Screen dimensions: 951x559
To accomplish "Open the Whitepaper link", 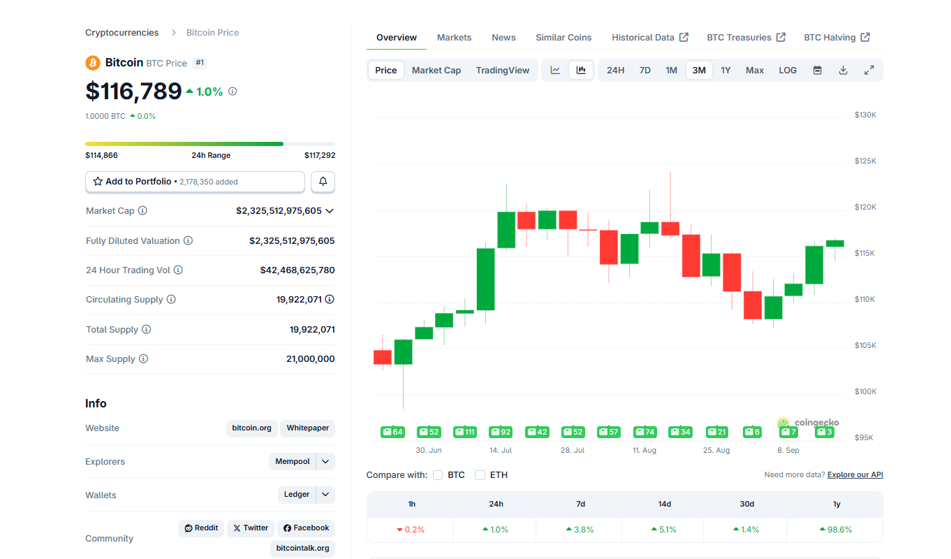I will pyautogui.click(x=308, y=428).
